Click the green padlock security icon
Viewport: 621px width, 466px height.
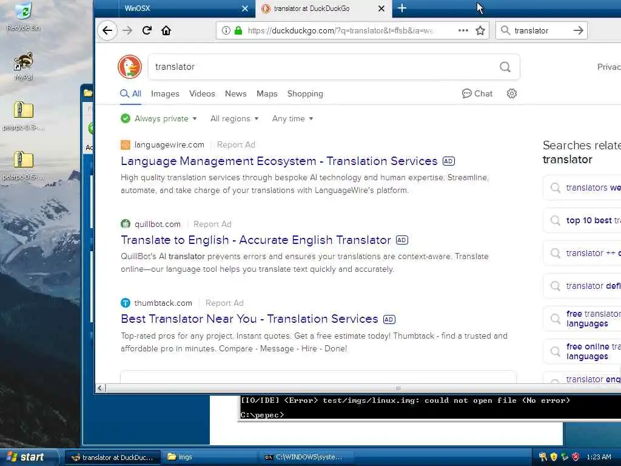(238, 30)
